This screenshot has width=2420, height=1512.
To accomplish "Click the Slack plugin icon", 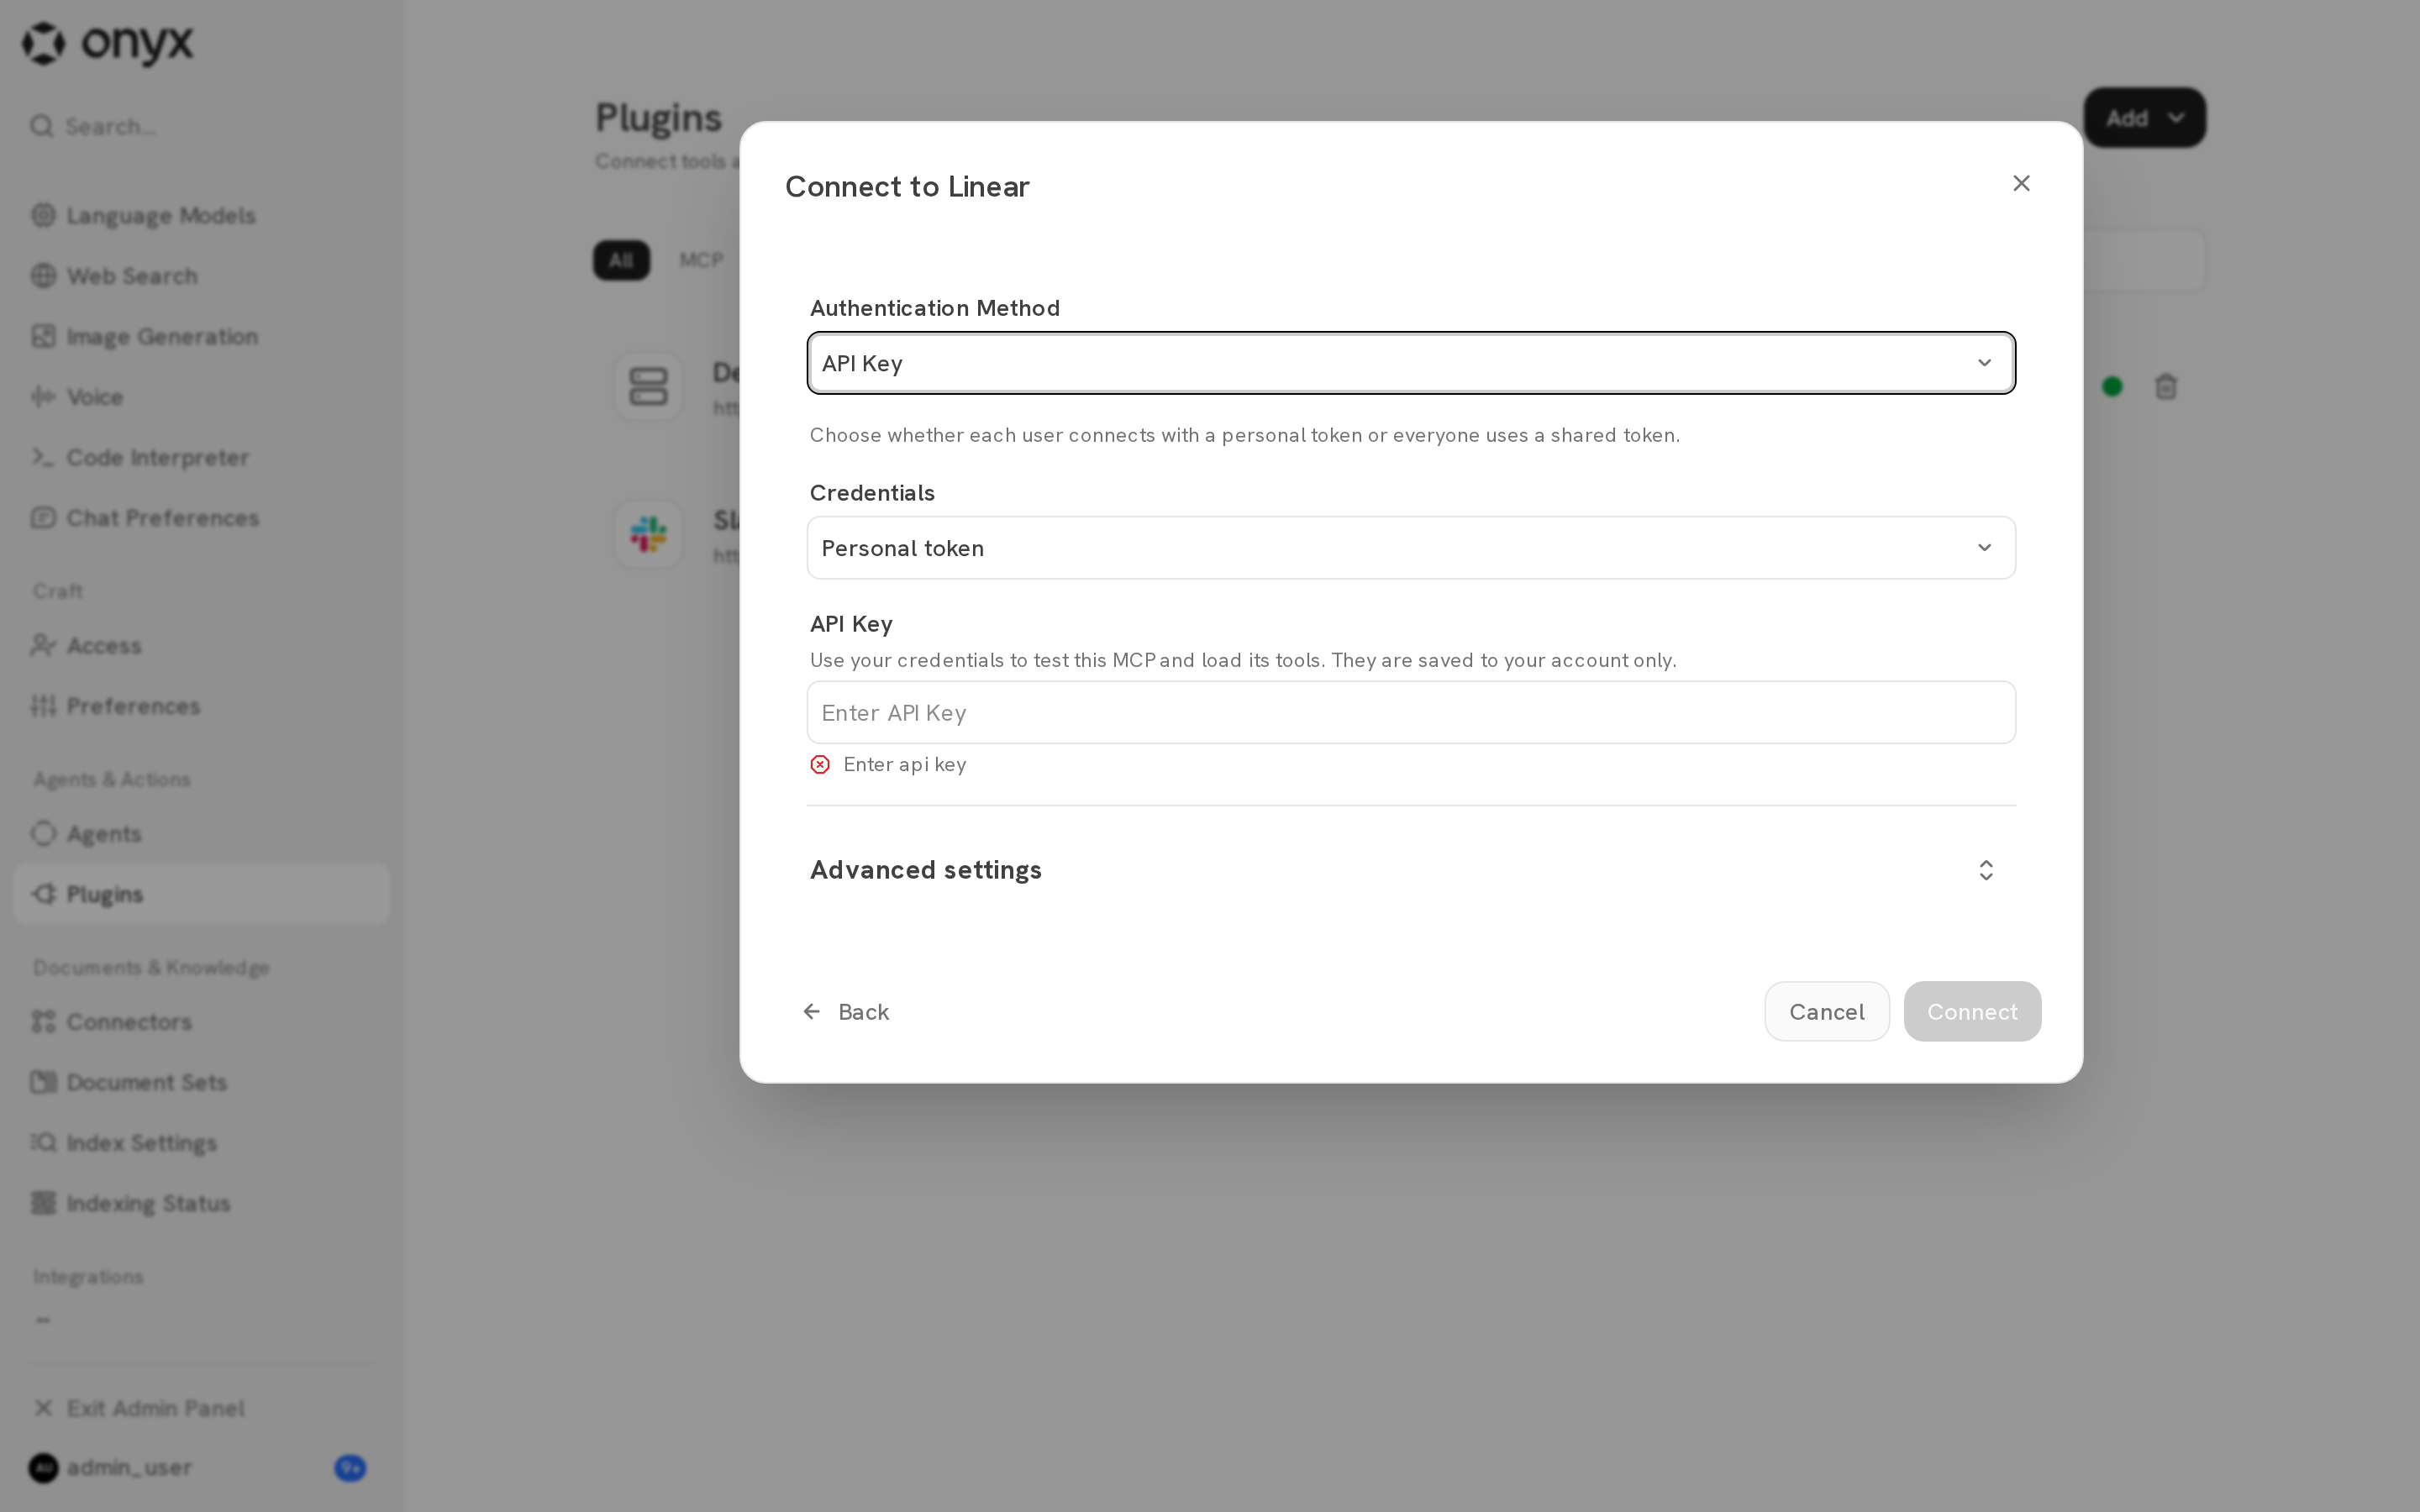I will (649, 534).
